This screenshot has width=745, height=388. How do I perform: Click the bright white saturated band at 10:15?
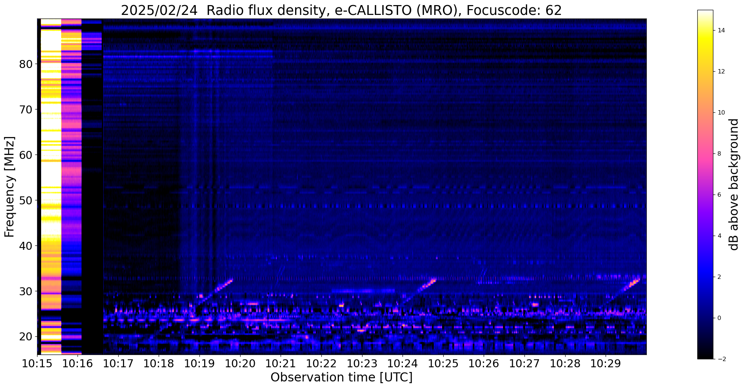coord(51,186)
